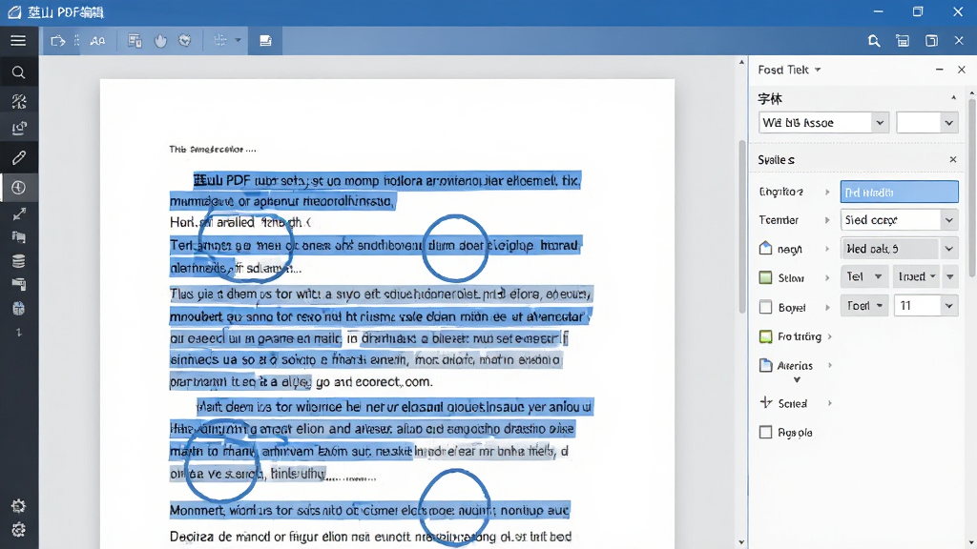Select the pencil edit tool in sidebar
Image resolution: width=977 pixels, height=549 pixels.
pyautogui.click(x=19, y=157)
